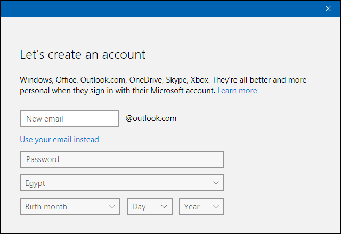Focus the Password input field
This screenshot has height=234, width=341.
(x=122, y=159)
